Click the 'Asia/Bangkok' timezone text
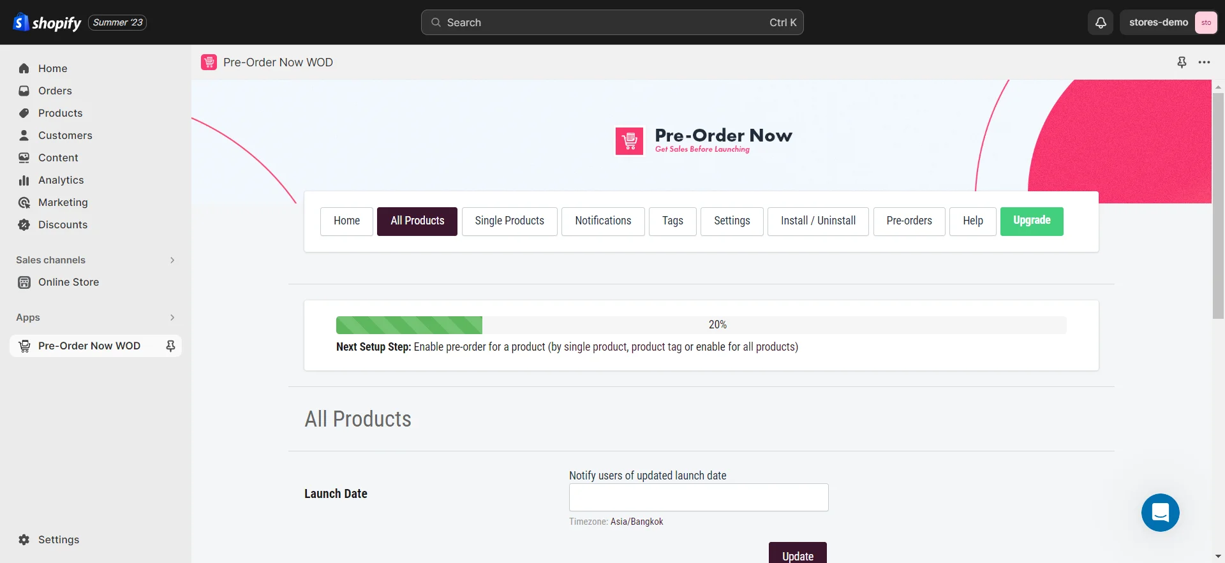 tap(637, 522)
